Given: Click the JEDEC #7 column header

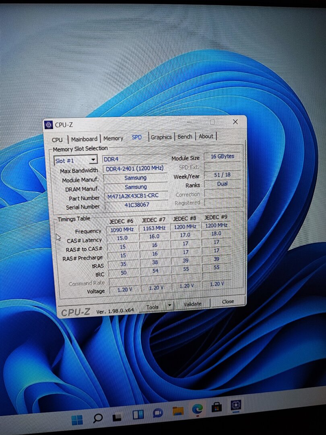Looking at the screenshot, I should [x=153, y=220].
